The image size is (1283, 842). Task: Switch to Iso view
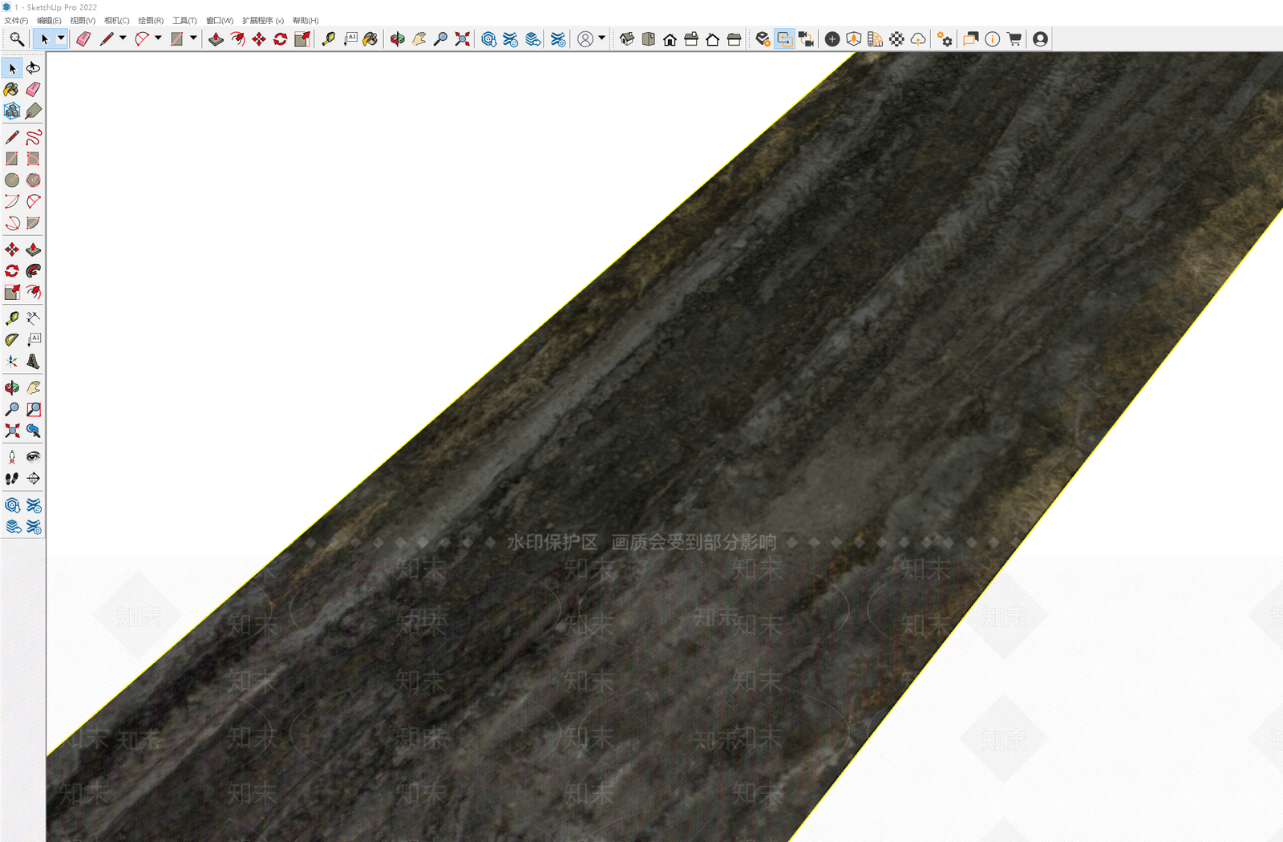coord(627,38)
